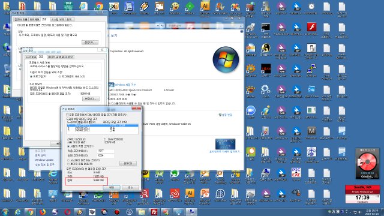Click the 처음 크기 initial size field

pos(106,151)
